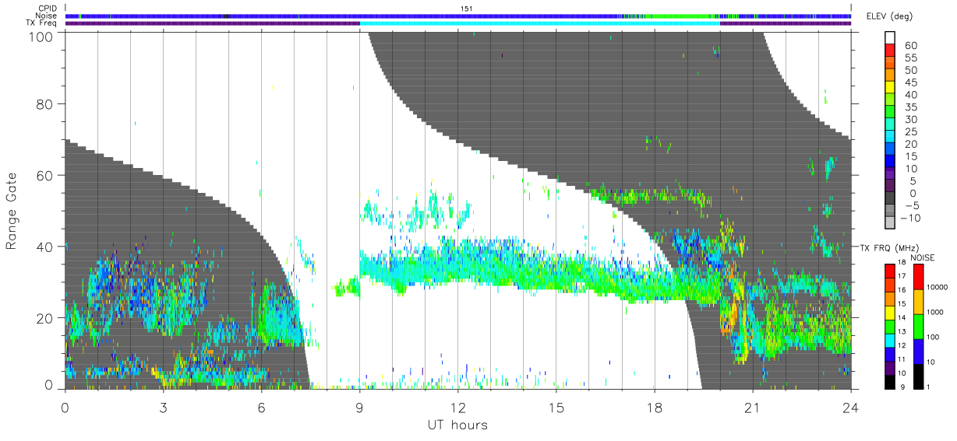
Task: Pick the white top box of ELEV color bar
Action: pos(890,37)
